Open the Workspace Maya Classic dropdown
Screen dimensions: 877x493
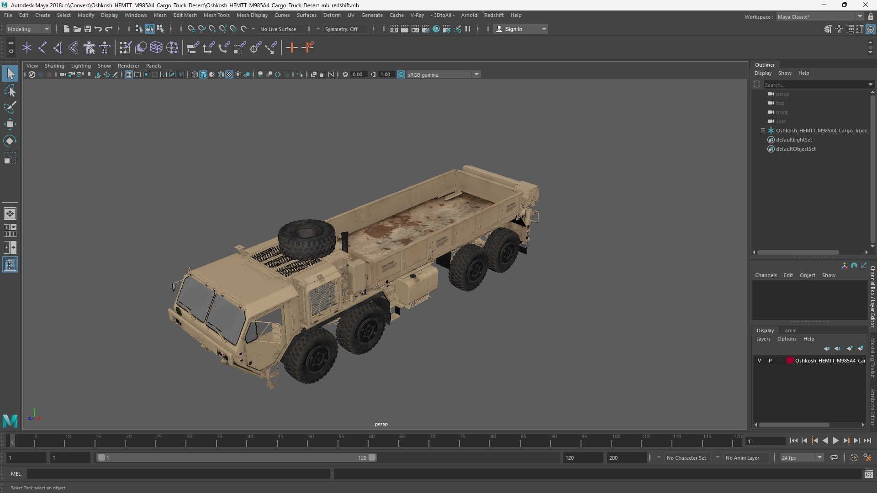820,16
